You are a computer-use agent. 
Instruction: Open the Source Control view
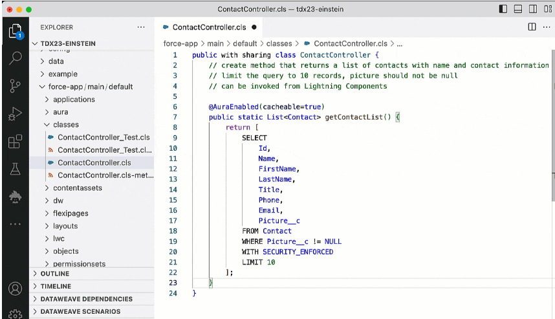16,85
